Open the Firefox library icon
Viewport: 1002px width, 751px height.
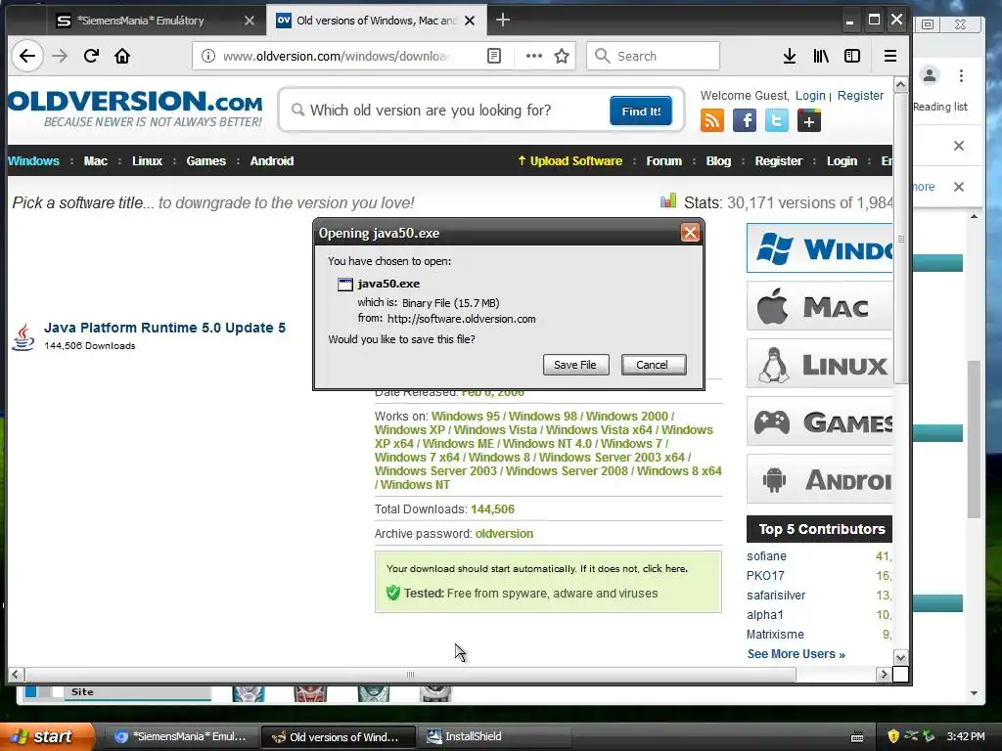[x=821, y=56]
